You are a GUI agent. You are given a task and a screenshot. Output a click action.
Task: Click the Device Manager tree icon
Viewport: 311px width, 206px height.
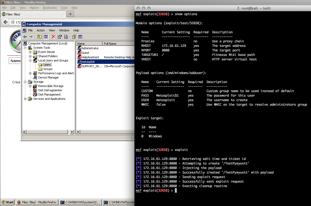(x=35, y=77)
